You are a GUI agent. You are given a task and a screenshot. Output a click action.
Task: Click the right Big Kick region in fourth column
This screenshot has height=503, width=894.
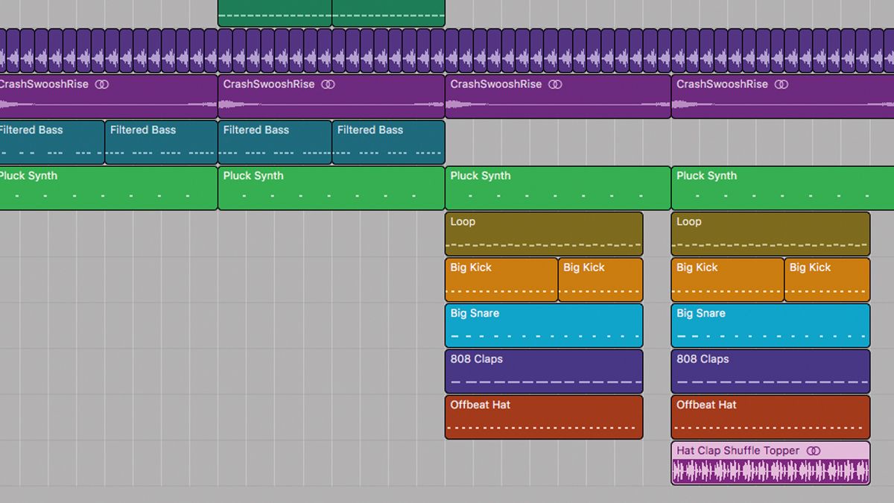click(827, 279)
